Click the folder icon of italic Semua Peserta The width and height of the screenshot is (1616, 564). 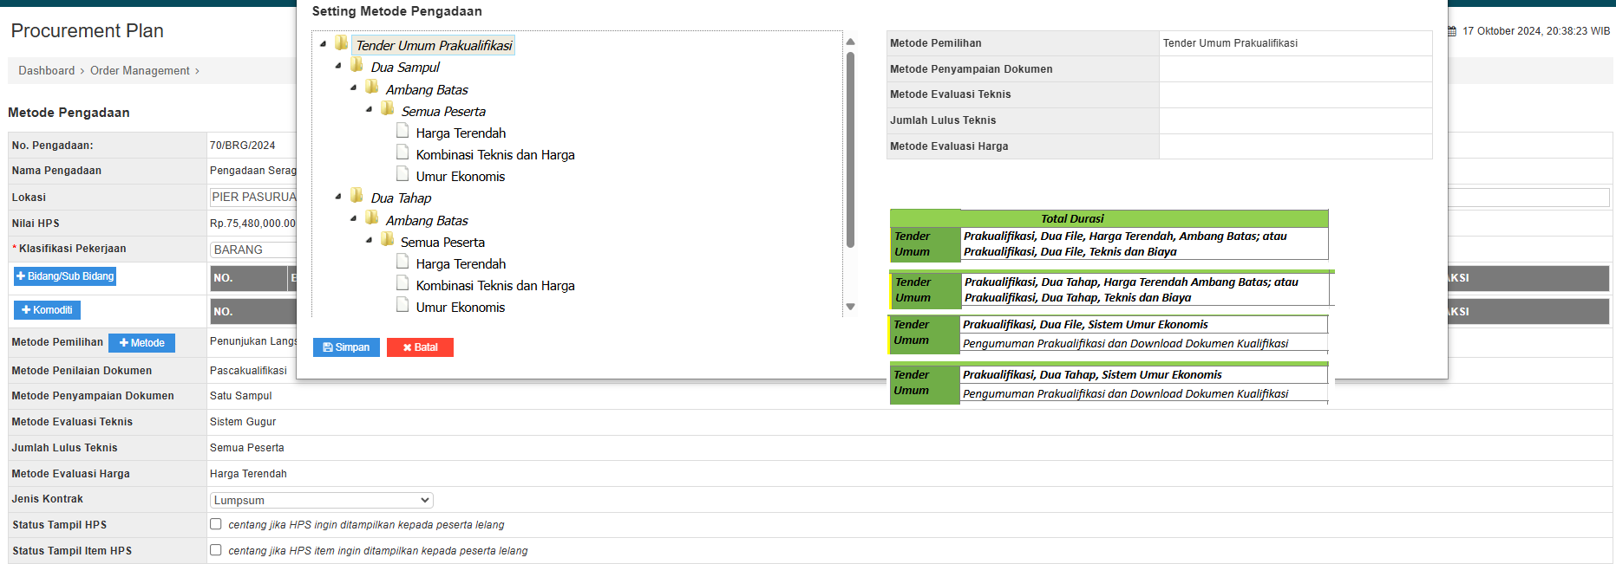388,109
